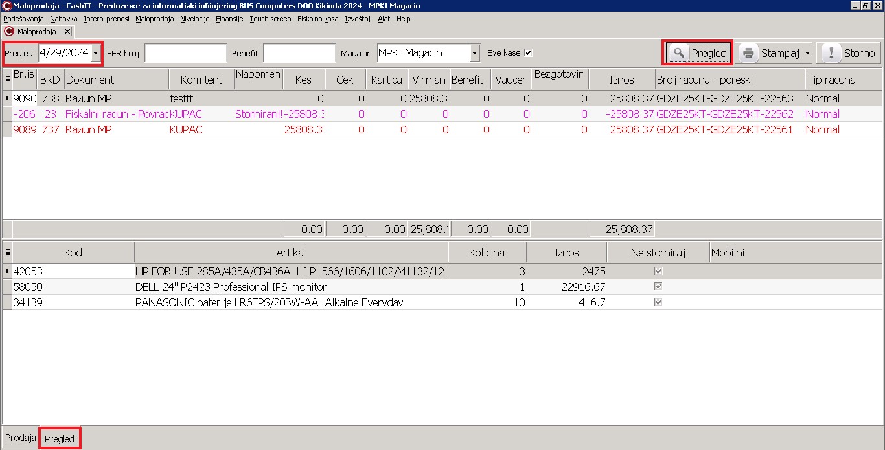Sort by the Komitent column header
The image size is (885, 450).
tap(201, 79)
